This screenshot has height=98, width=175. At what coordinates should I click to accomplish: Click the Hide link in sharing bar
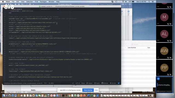pyautogui.click(x=96, y=90)
